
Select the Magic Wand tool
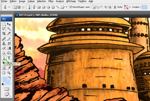(x=9, y=29)
